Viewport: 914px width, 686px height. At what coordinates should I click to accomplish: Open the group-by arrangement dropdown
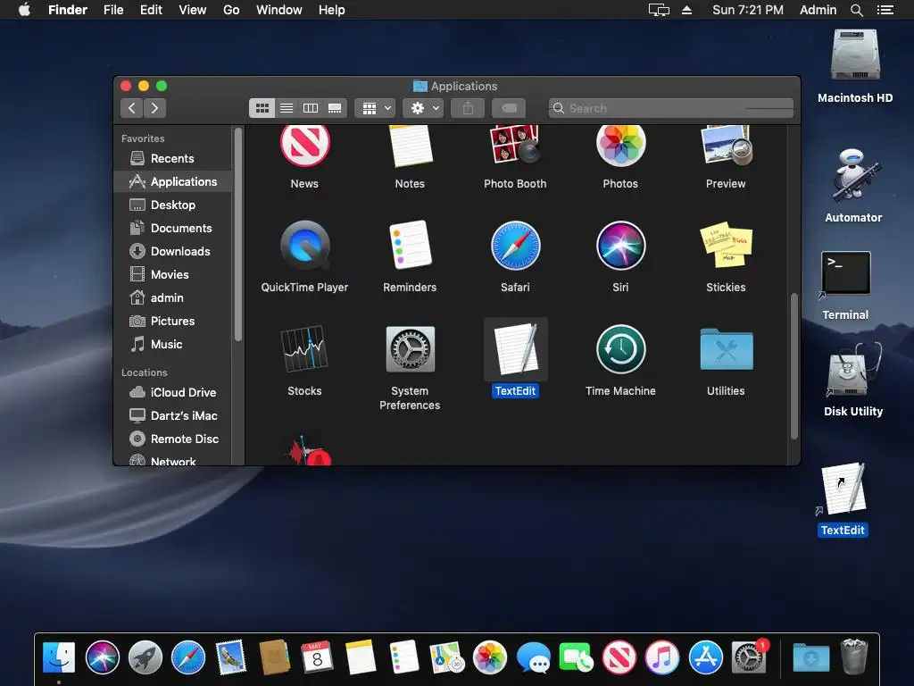click(x=376, y=108)
